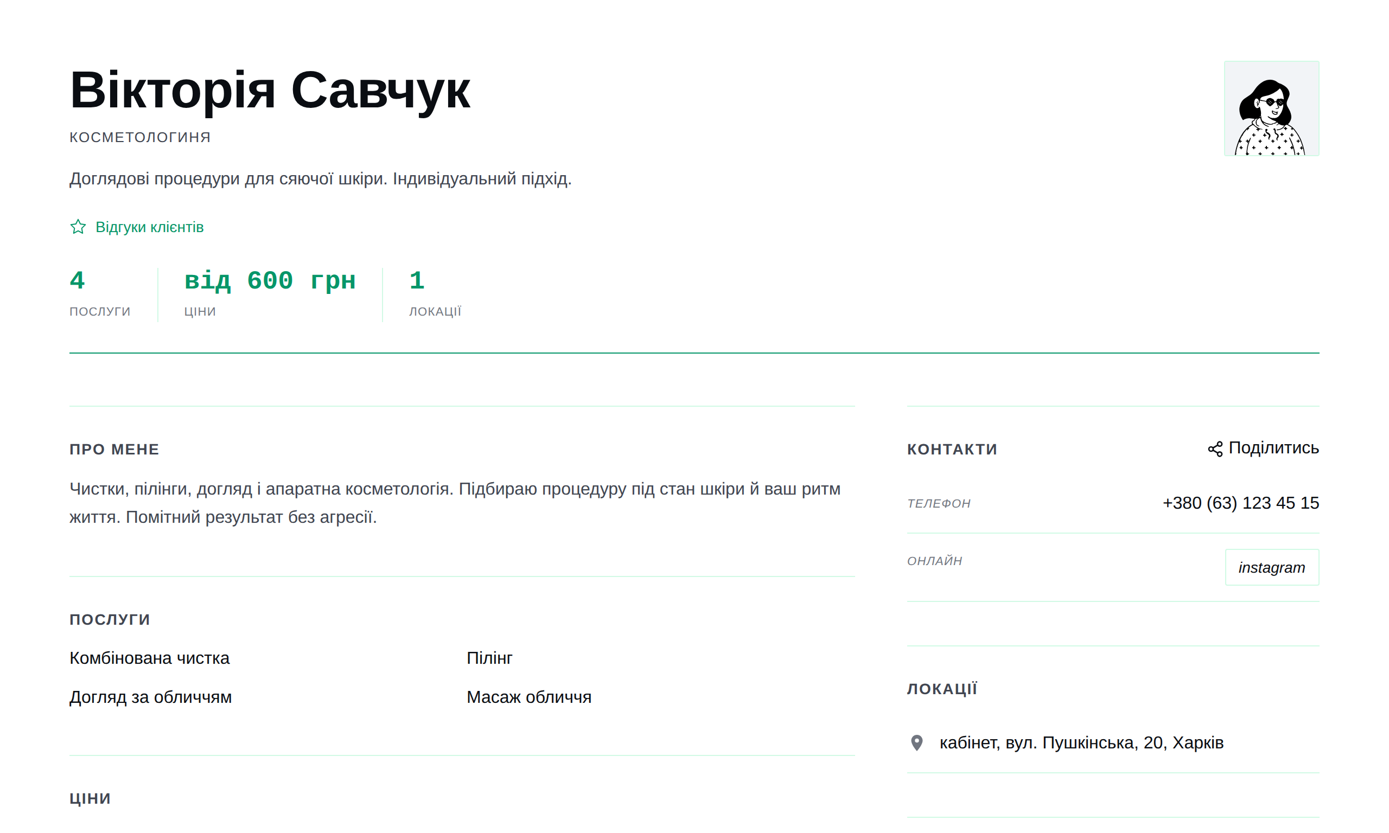The height and width of the screenshot is (833, 1389).
Task: Share profile via Поділитись button
Action: (x=1263, y=448)
